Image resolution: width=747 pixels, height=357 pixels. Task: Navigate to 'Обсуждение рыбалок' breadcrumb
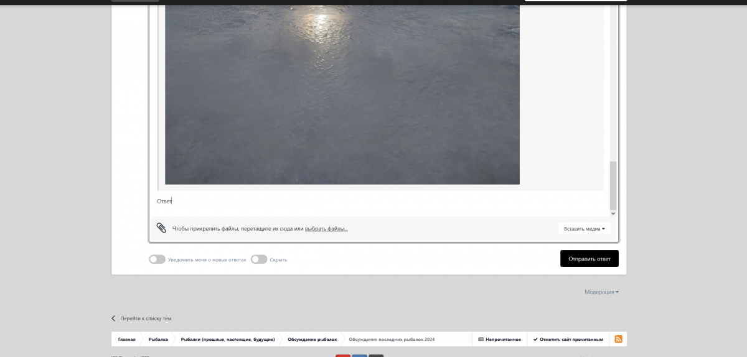[312, 340]
